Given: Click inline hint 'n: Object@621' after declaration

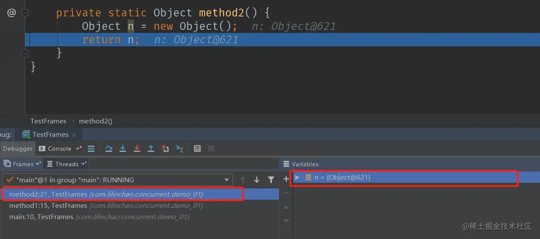Looking at the screenshot, I should click(x=294, y=26).
